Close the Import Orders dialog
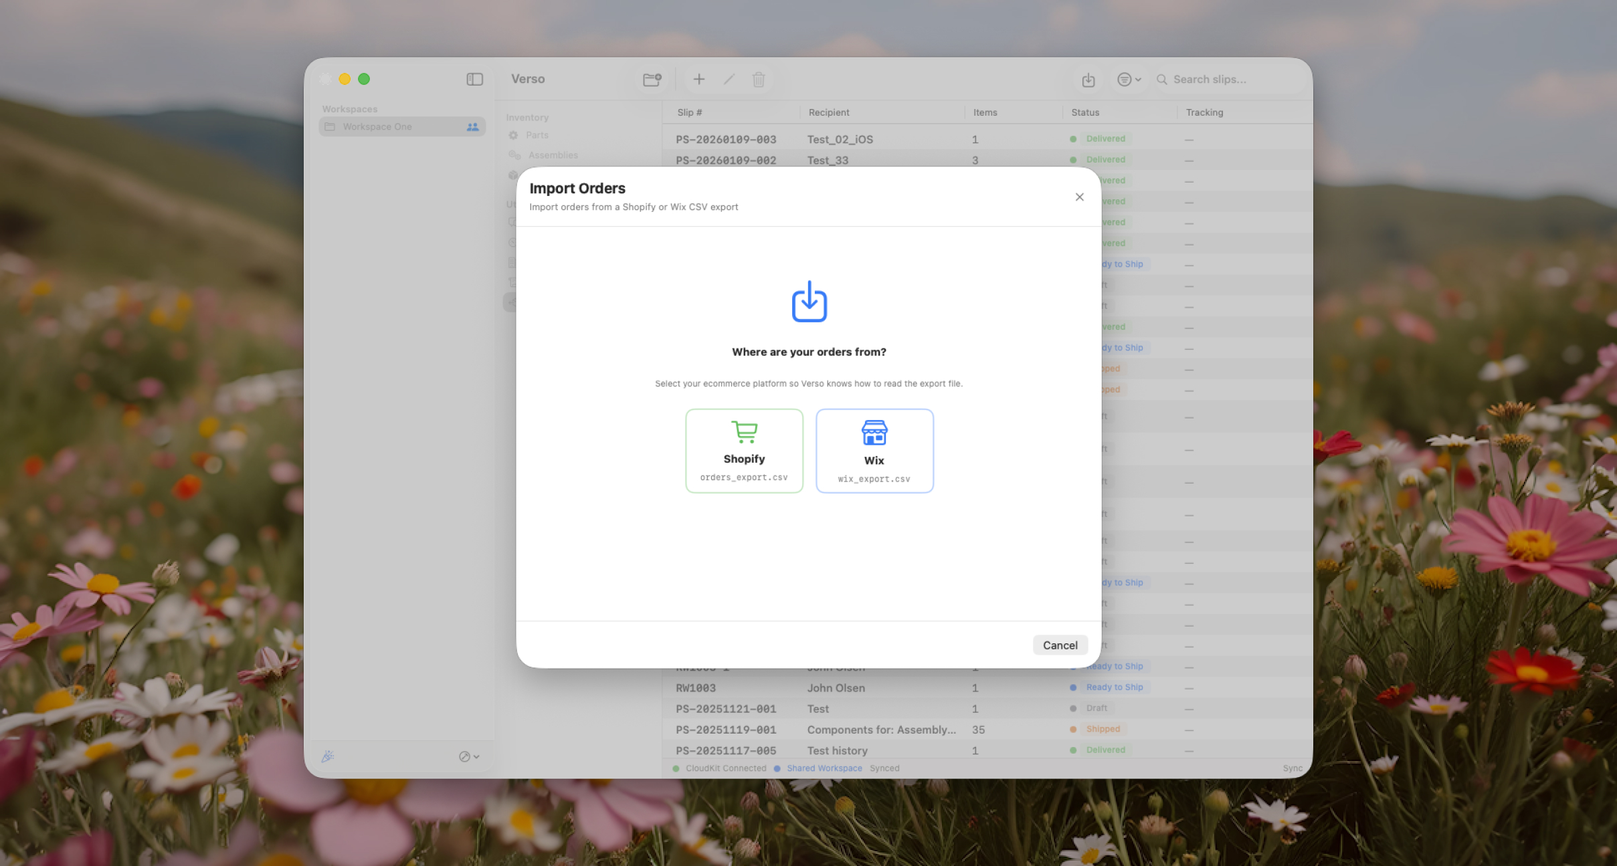1617x866 pixels. (1078, 197)
